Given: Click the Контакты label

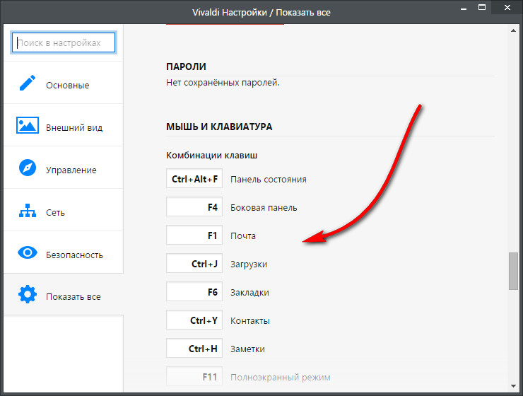Looking at the screenshot, I should (x=249, y=321).
